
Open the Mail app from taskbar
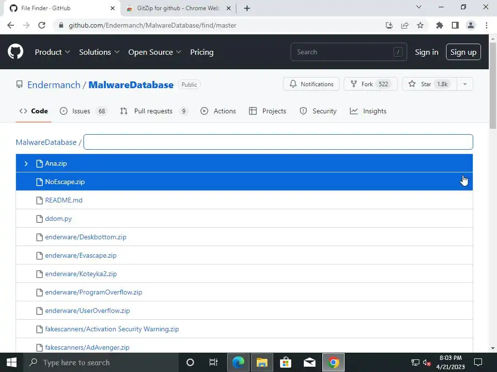309,362
